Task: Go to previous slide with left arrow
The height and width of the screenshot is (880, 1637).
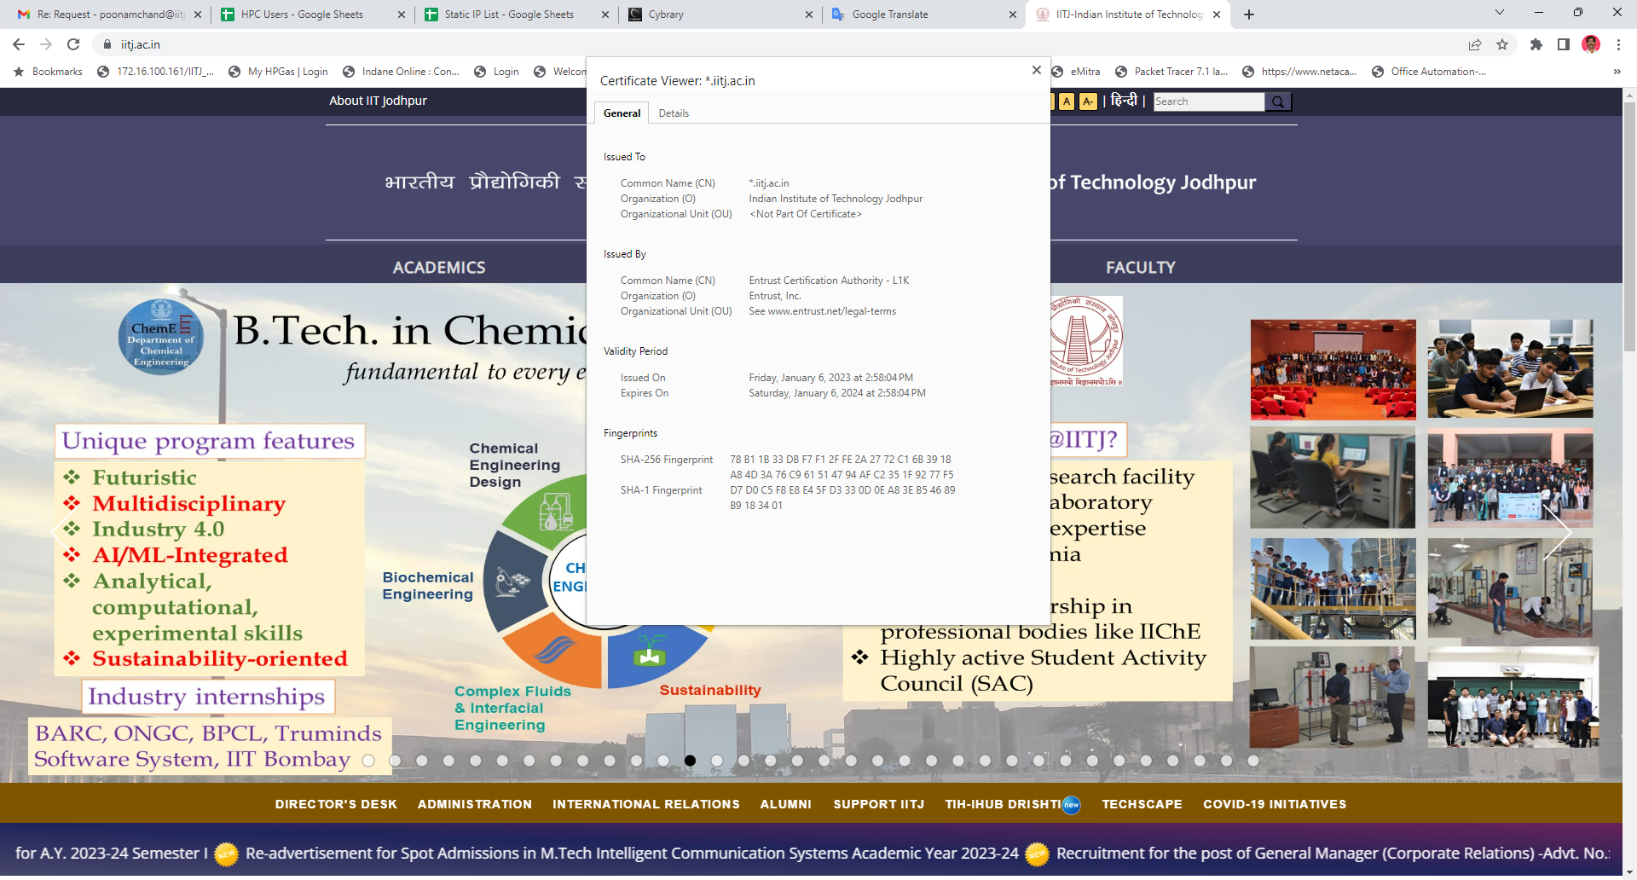Action: [63, 533]
